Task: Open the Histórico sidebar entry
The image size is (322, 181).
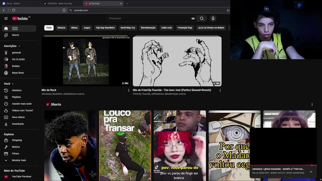Action: click(19, 90)
